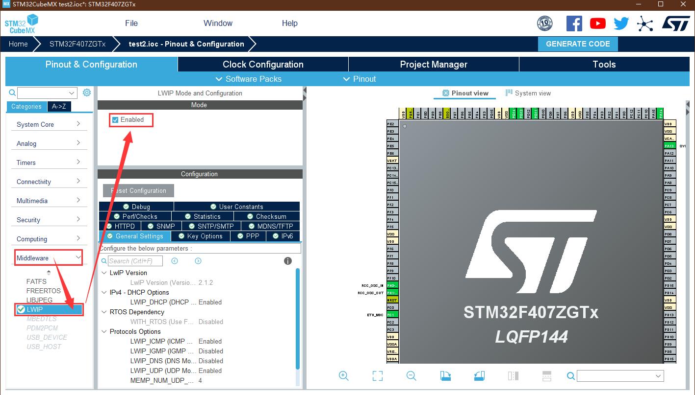Go to Home breadcrumb
Screen dimensions: 695x395
pos(18,44)
